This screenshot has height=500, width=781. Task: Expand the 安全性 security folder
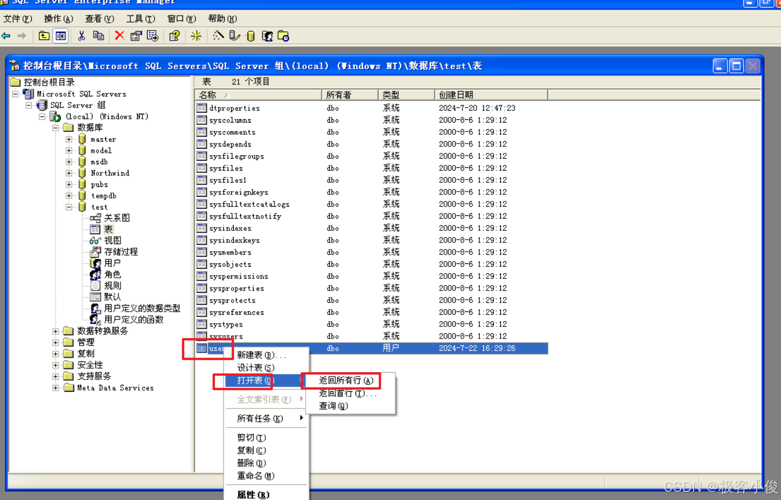56,365
